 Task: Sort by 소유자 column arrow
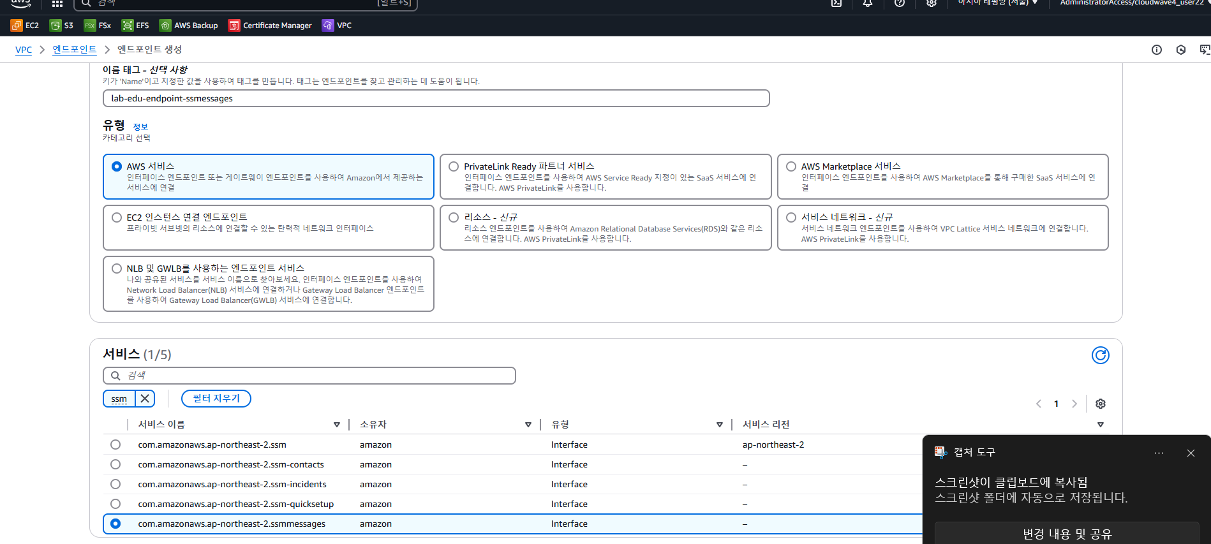point(528,425)
